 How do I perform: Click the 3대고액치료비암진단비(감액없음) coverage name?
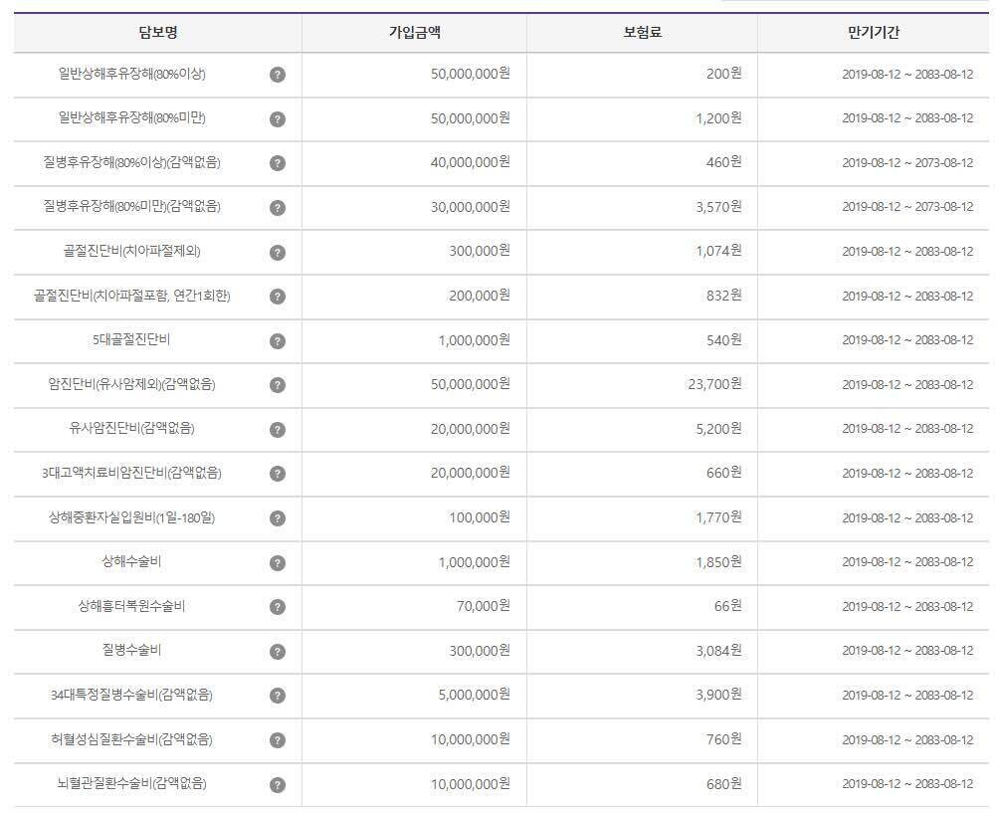(132, 474)
